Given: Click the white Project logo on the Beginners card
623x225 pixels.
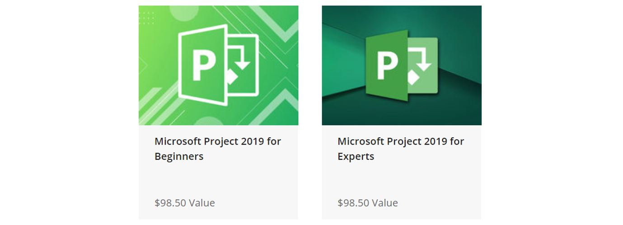Looking at the screenshot, I should [218, 66].
